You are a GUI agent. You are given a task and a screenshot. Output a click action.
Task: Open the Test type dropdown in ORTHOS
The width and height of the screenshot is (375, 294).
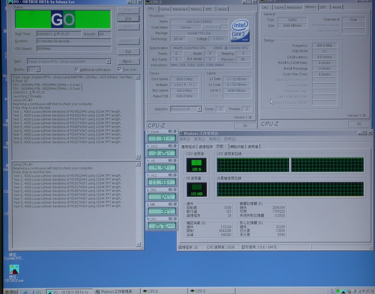click(109, 62)
